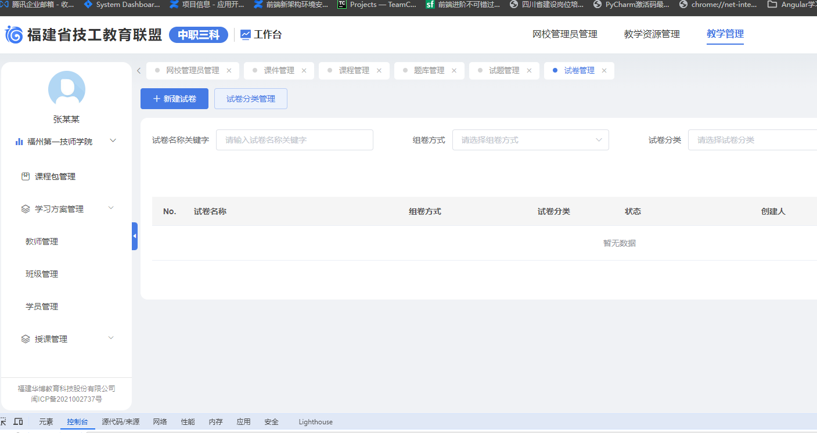817x433 pixels.
Task: Open 学员管理 in the sidebar
Action: (x=42, y=306)
